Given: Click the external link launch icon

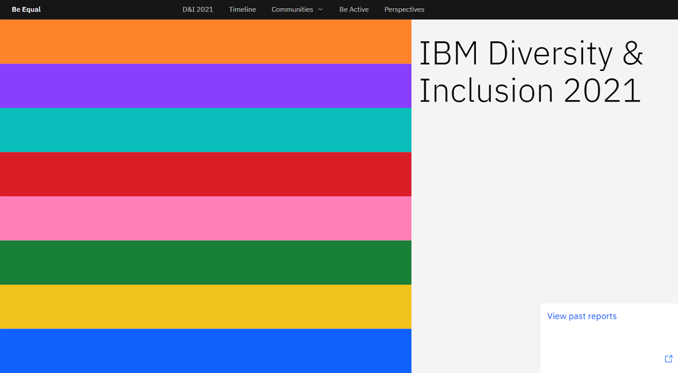Looking at the screenshot, I should click(669, 359).
